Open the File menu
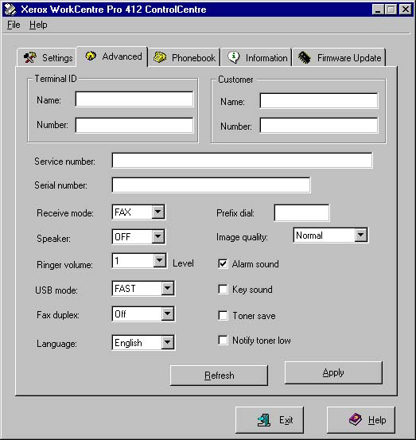 [x=14, y=25]
